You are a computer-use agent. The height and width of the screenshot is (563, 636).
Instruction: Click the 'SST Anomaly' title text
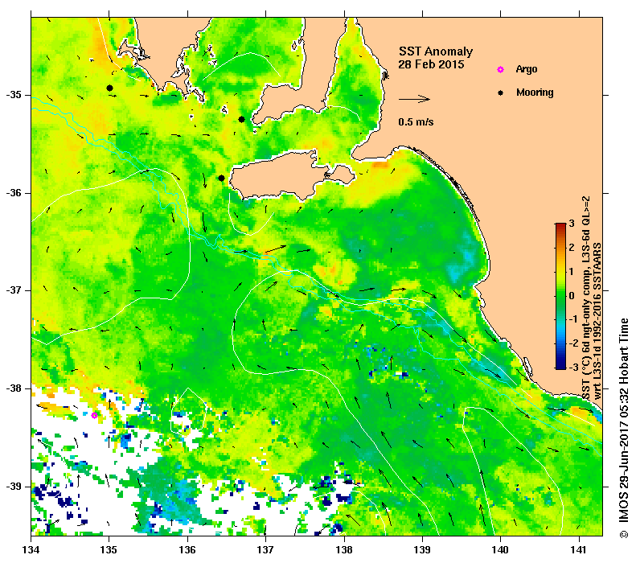(x=436, y=51)
